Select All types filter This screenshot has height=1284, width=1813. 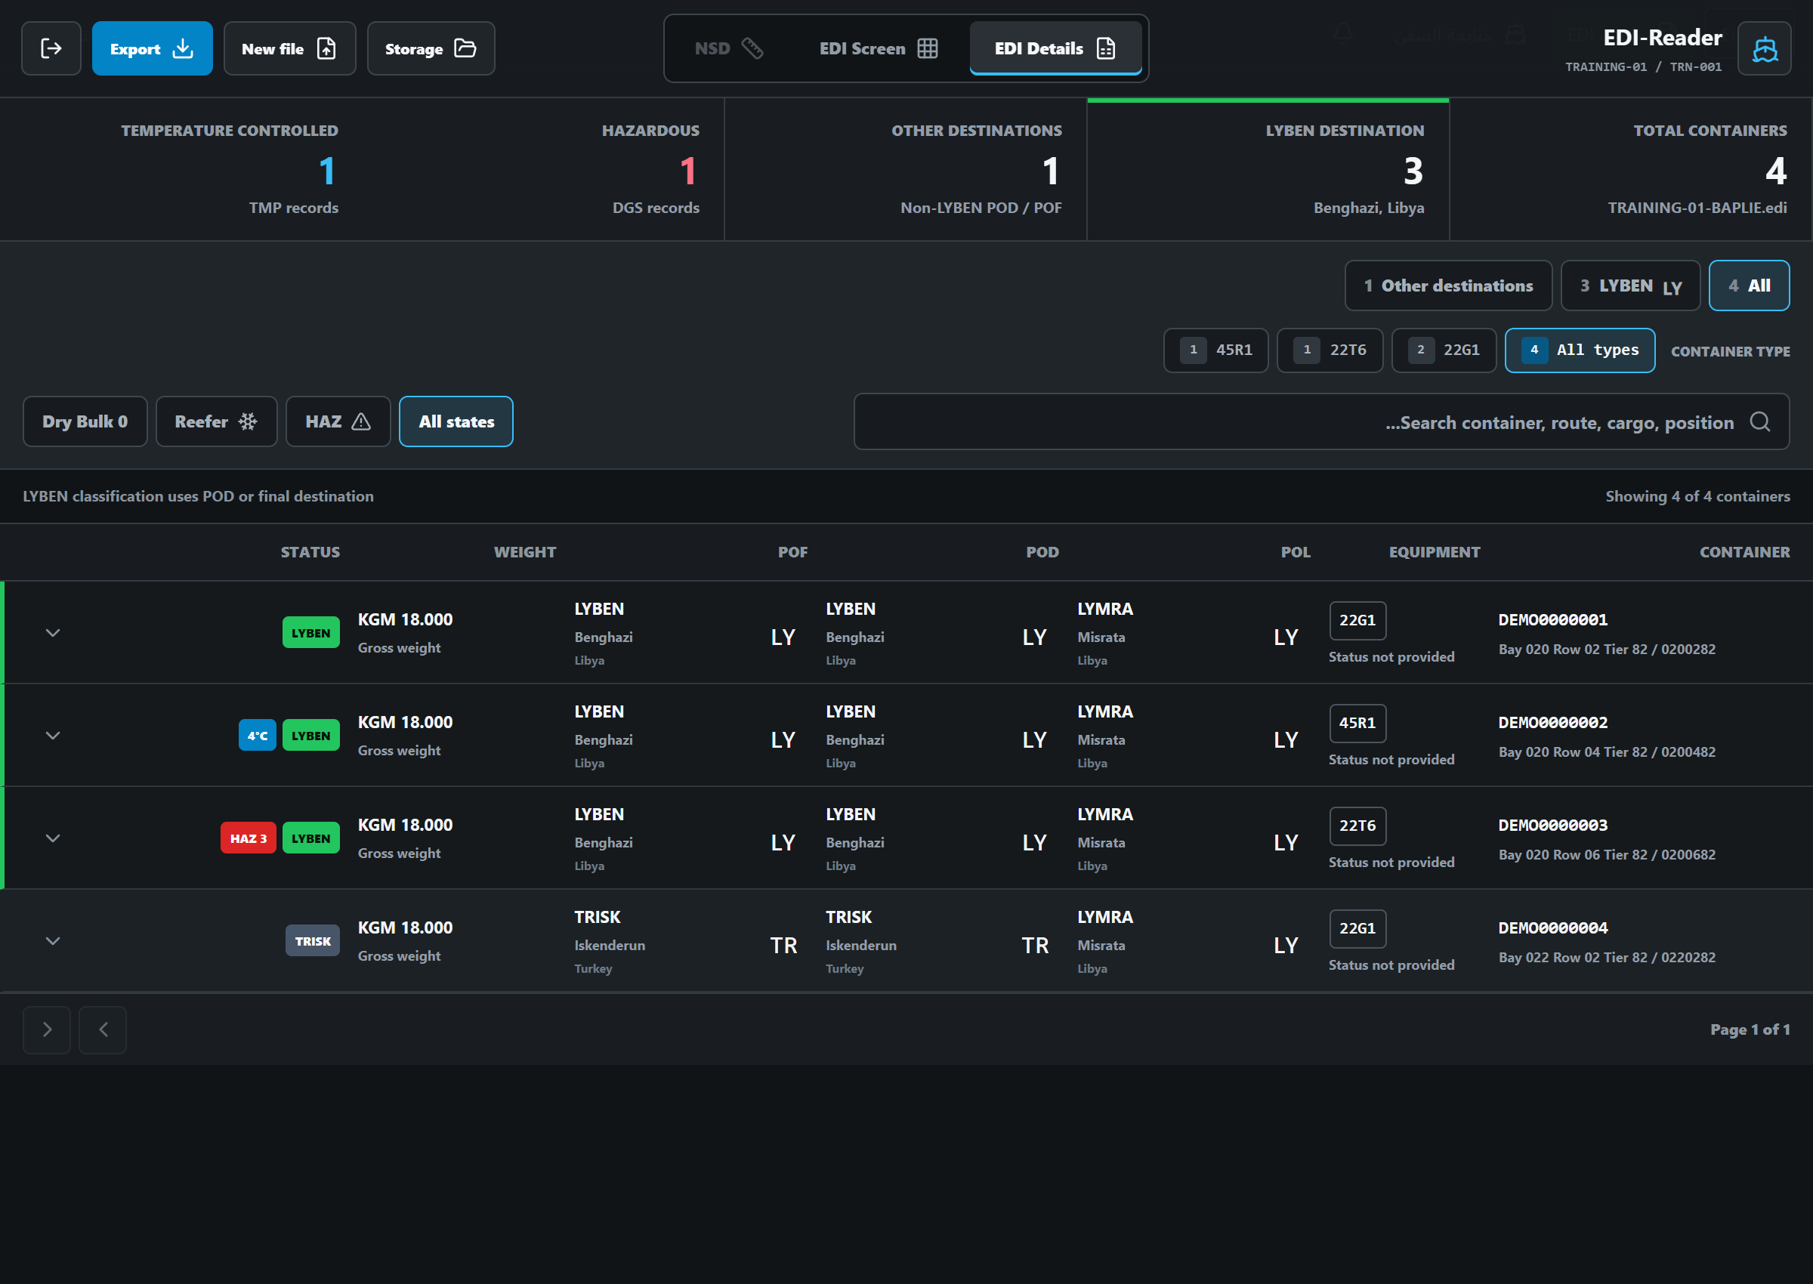[1580, 350]
